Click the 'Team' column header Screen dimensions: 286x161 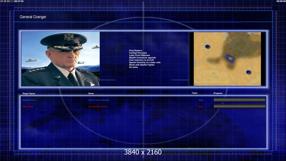point(195,93)
